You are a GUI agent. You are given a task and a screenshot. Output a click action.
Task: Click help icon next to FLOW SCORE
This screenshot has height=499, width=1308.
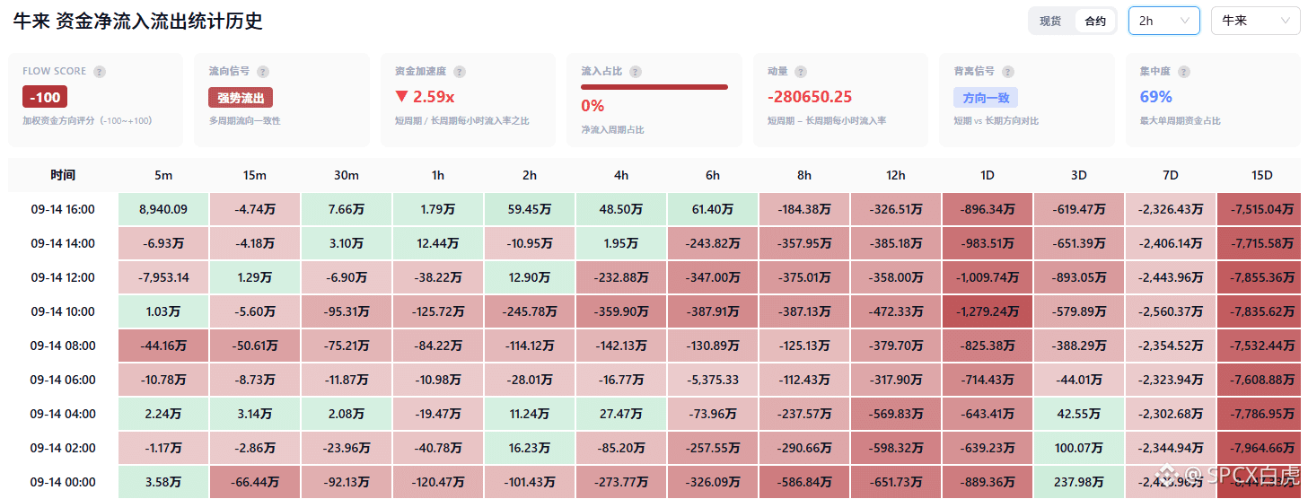pos(100,72)
